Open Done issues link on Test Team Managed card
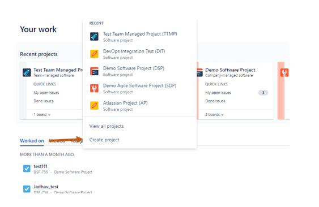This screenshot has width=319, height=207. [44, 101]
